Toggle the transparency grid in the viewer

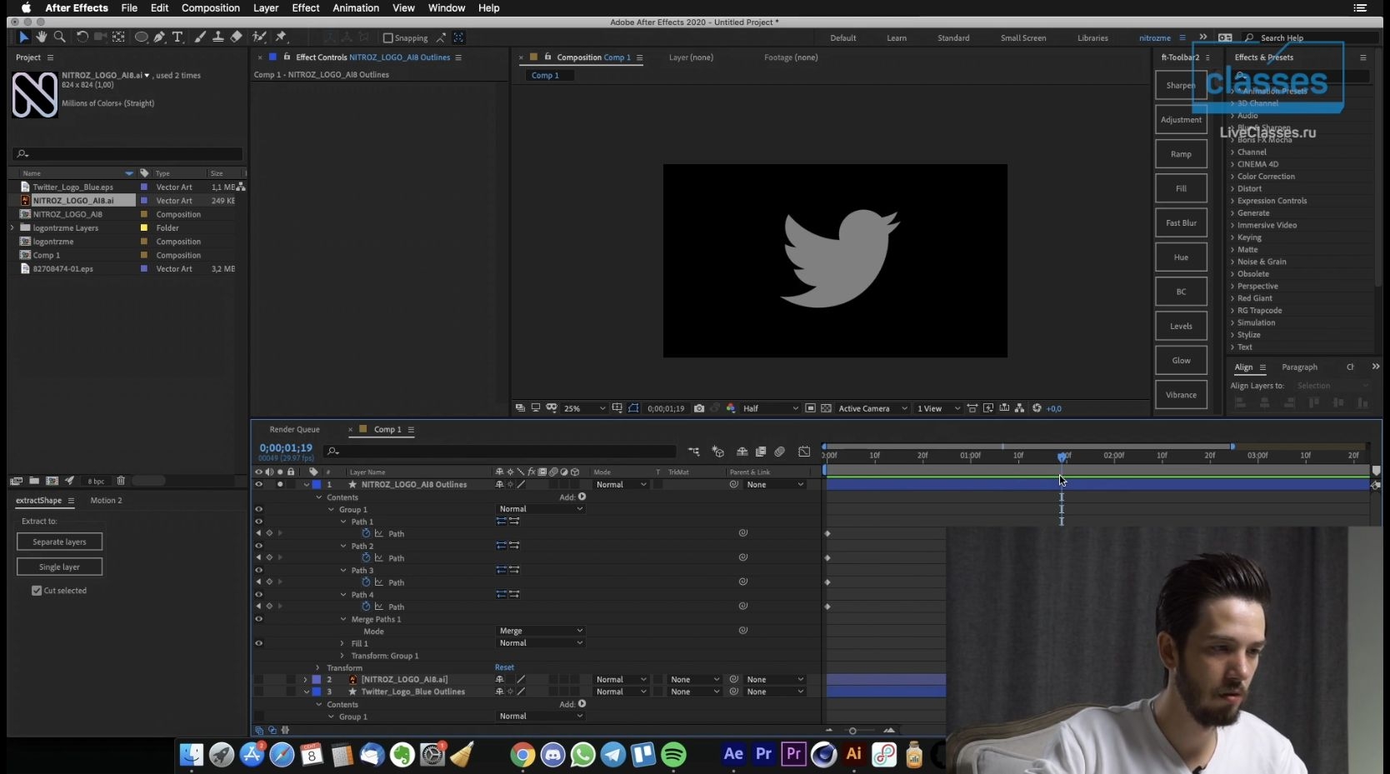coord(826,408)
